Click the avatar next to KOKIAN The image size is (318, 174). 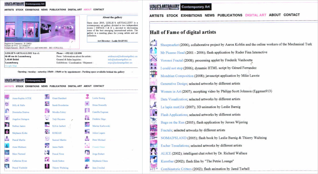click(x=47, y=132)
